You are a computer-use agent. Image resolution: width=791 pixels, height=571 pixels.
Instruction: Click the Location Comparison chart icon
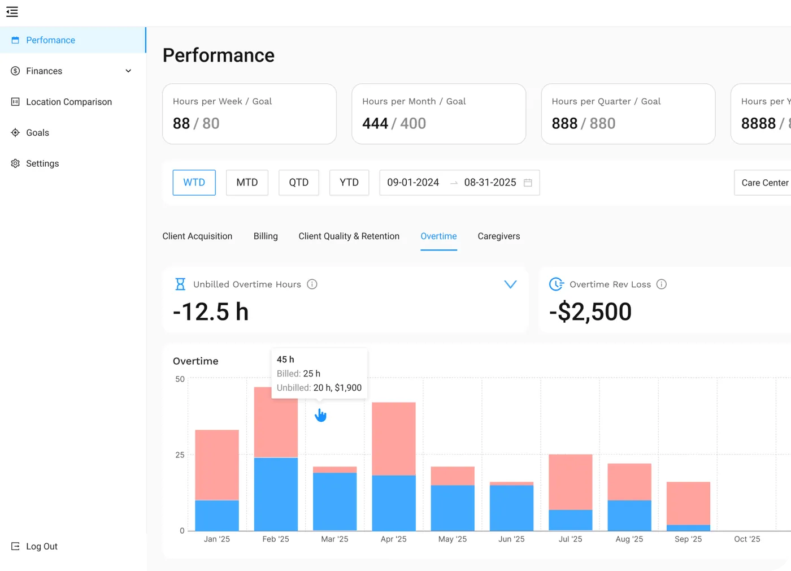15,102
